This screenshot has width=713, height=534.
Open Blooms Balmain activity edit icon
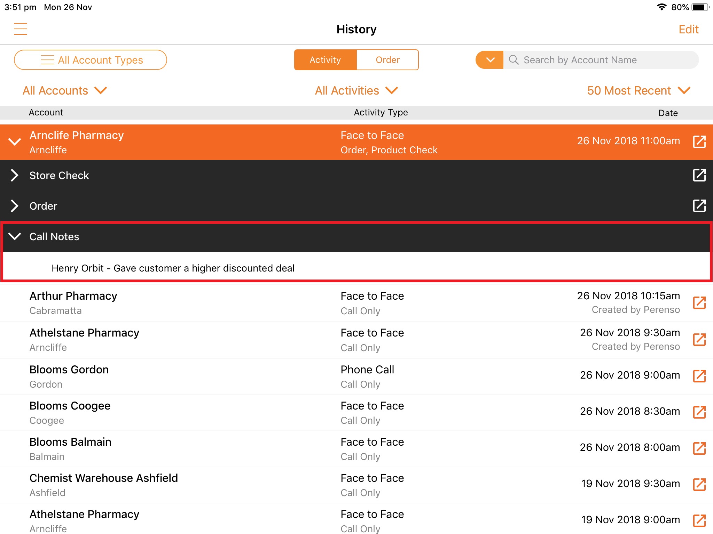coord(699,448)
